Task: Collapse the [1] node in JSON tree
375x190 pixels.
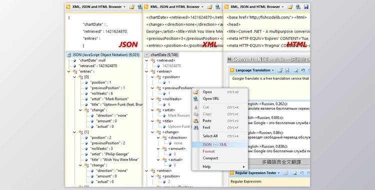Action: point(74,132)
